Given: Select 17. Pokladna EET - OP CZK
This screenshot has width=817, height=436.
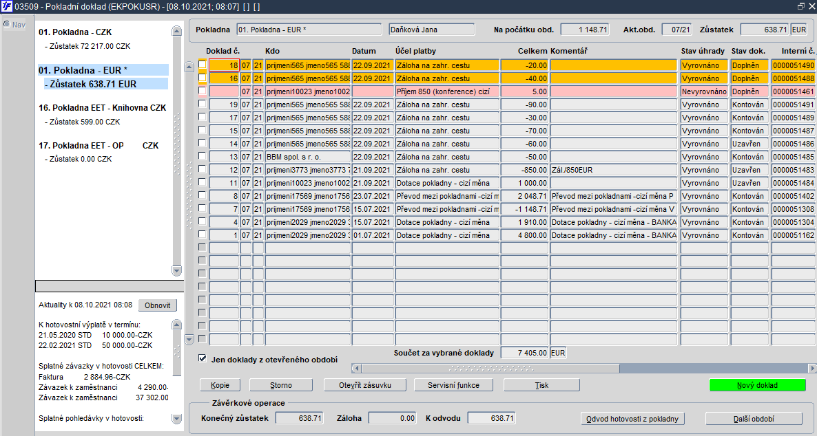Looking at the screenshot, I should tap(99, 146).
